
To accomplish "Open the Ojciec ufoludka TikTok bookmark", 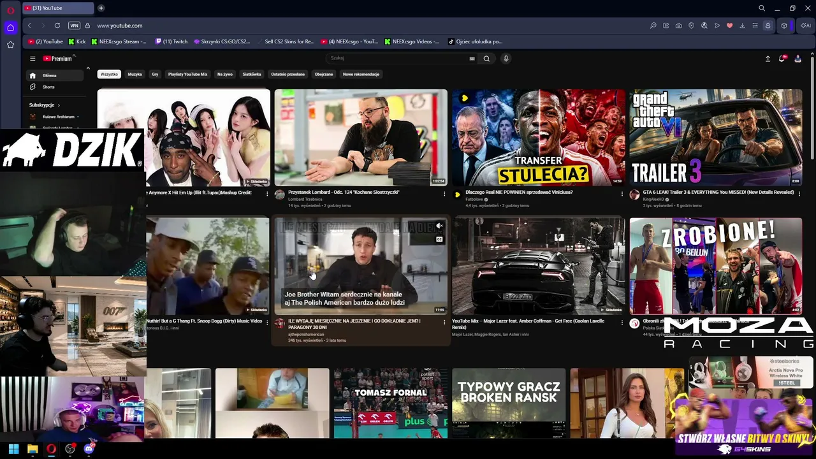I will (x=476, y=41).
